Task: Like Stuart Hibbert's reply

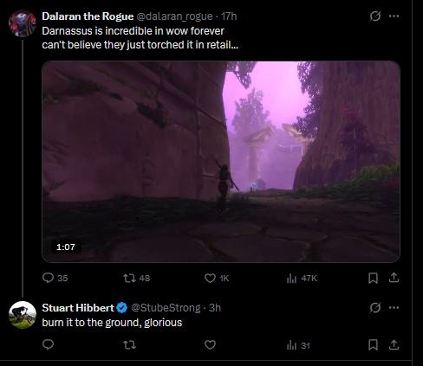Action: point(210,344)
